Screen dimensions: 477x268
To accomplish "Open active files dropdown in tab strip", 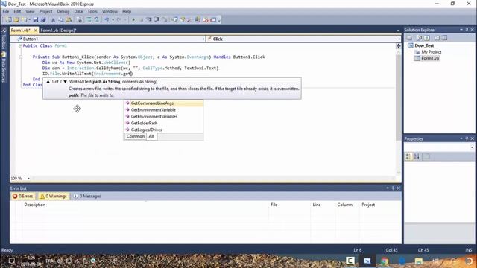I will coord(398,31).
